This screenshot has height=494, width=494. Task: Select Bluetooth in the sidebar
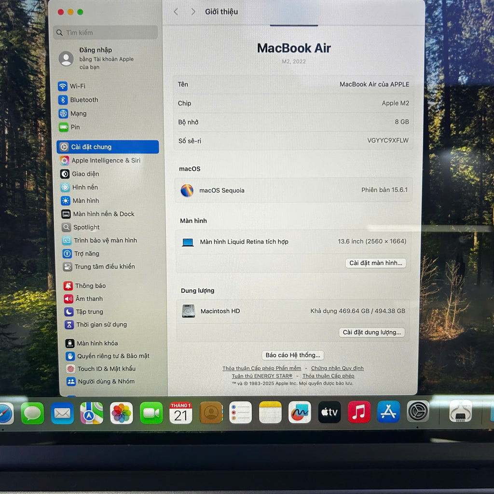click(x=83, y=100)
